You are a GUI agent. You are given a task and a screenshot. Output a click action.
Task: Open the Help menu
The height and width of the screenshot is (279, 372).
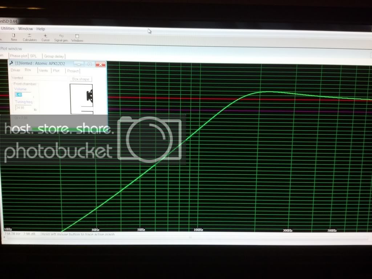click(x=41, y=29)
